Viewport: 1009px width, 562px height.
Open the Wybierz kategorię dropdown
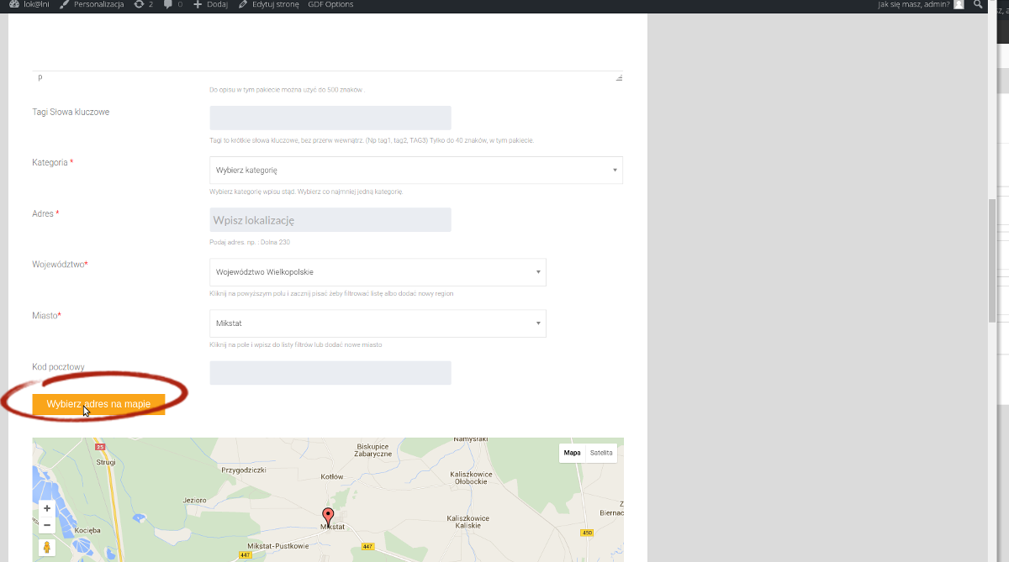point(416,170)
